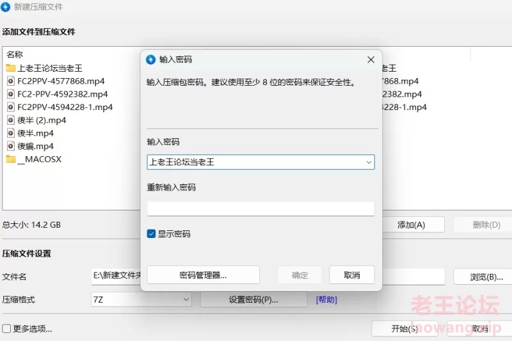Select file name 後編.mp4
The height and width of the screenshot is (341, 512).
click(x=36, y=147)
